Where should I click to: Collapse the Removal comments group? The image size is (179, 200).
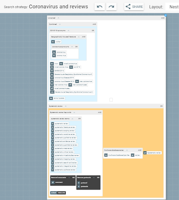pos(69,177)
